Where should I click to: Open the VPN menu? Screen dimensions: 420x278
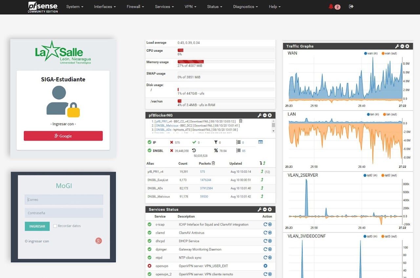(190, 7)
